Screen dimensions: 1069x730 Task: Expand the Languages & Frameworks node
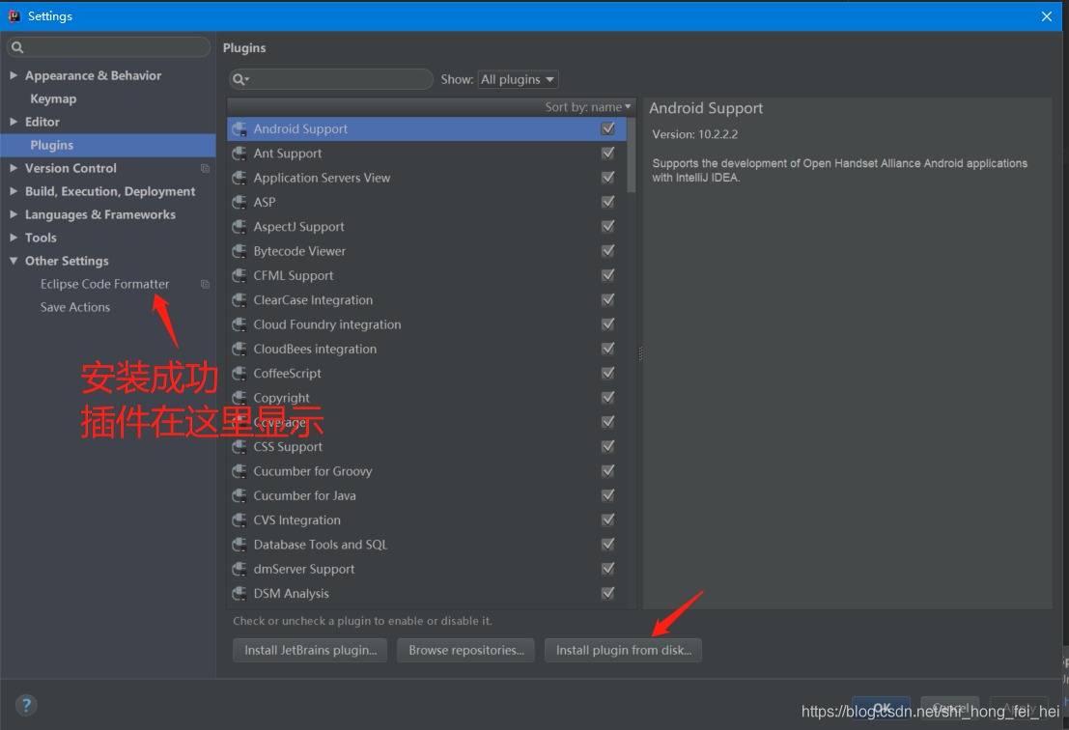(x=14, y=214)
